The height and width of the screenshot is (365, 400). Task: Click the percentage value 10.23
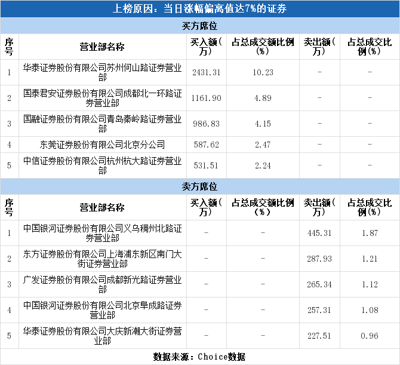[x=263, y=72]
